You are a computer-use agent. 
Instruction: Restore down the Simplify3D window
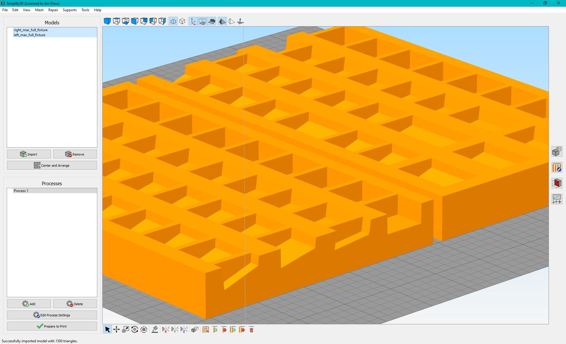click(545, 3)
